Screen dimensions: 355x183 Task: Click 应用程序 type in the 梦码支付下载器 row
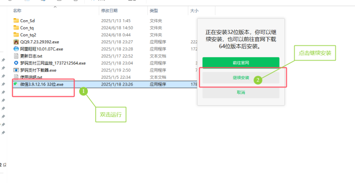pyautogui.click(x=158, y=70)
